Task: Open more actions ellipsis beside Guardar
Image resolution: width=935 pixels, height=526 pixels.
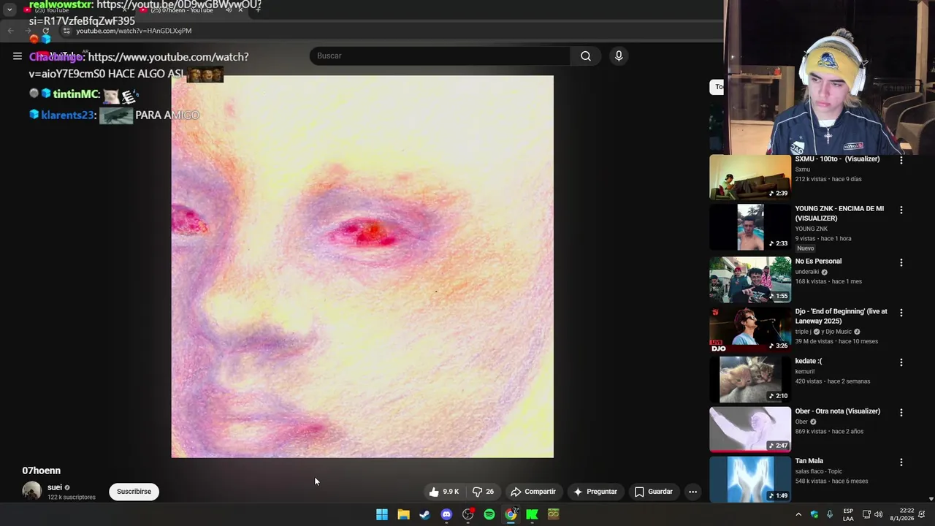Action: point(692,492)
